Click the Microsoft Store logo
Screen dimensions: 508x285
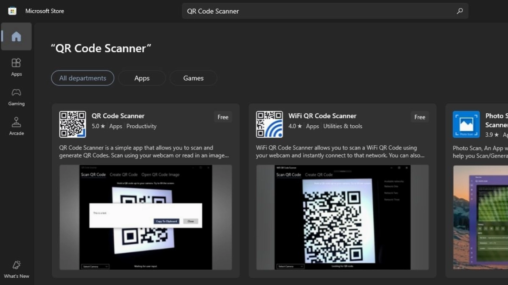coord(12,11)
